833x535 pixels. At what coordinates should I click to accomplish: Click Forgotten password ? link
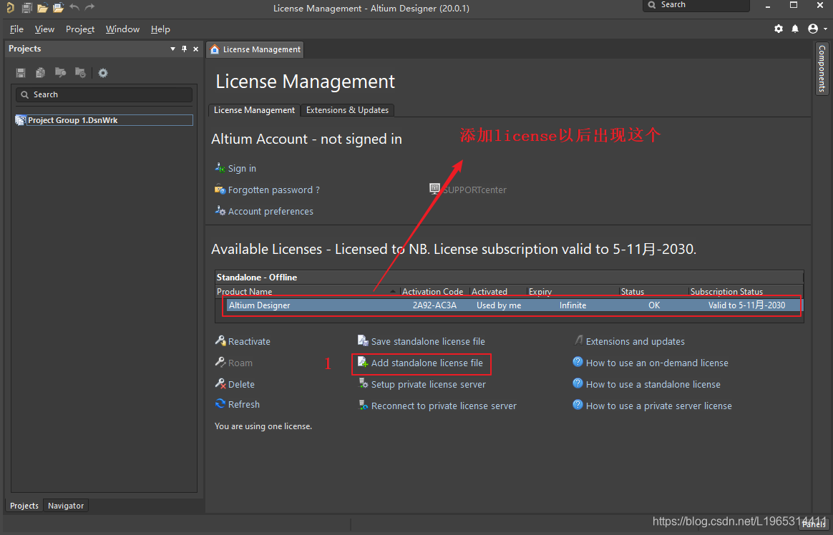pyautogui.click(x=274, y=190)
